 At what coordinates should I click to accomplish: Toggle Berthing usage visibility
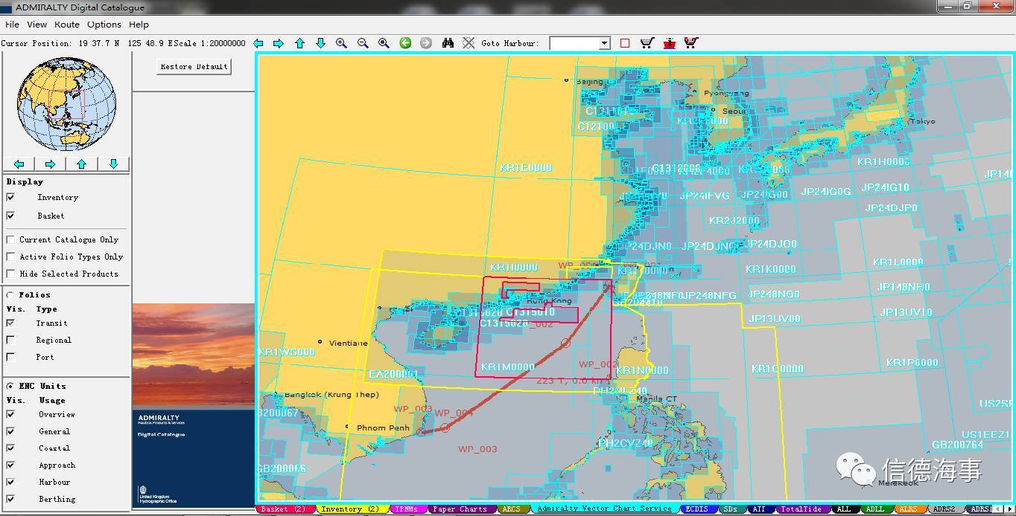[10, 499]
